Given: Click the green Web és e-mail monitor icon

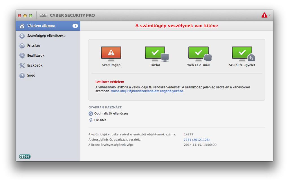Looking at the screenshot, I should point(200,54).
